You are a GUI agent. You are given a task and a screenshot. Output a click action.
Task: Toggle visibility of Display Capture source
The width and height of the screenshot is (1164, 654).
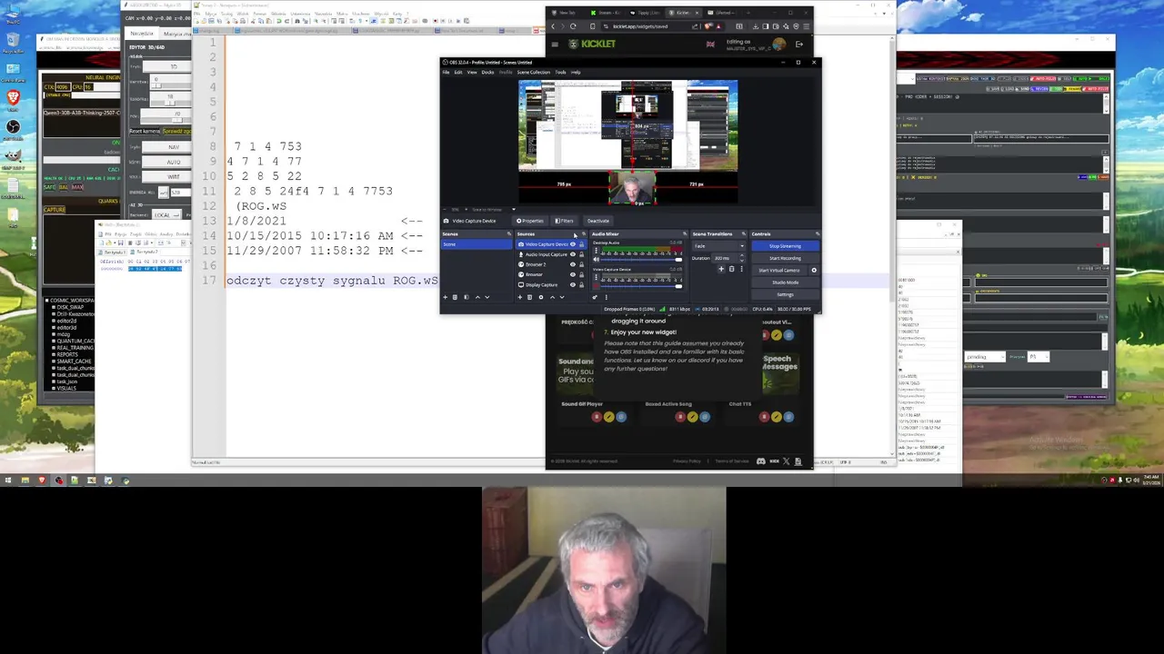pyautogui.click(x=573, y=285)
